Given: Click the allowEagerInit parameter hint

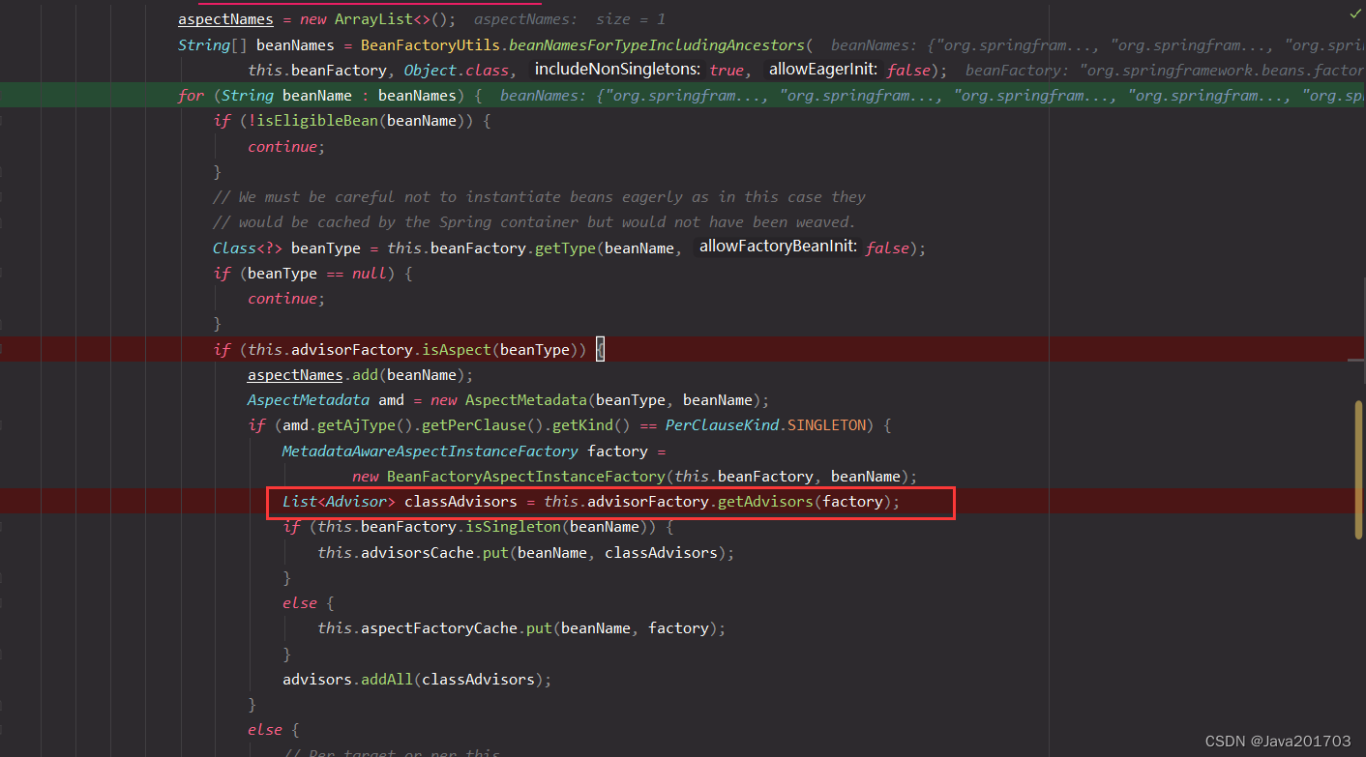Looking at the screenshot, I should [x=823, y=70].
